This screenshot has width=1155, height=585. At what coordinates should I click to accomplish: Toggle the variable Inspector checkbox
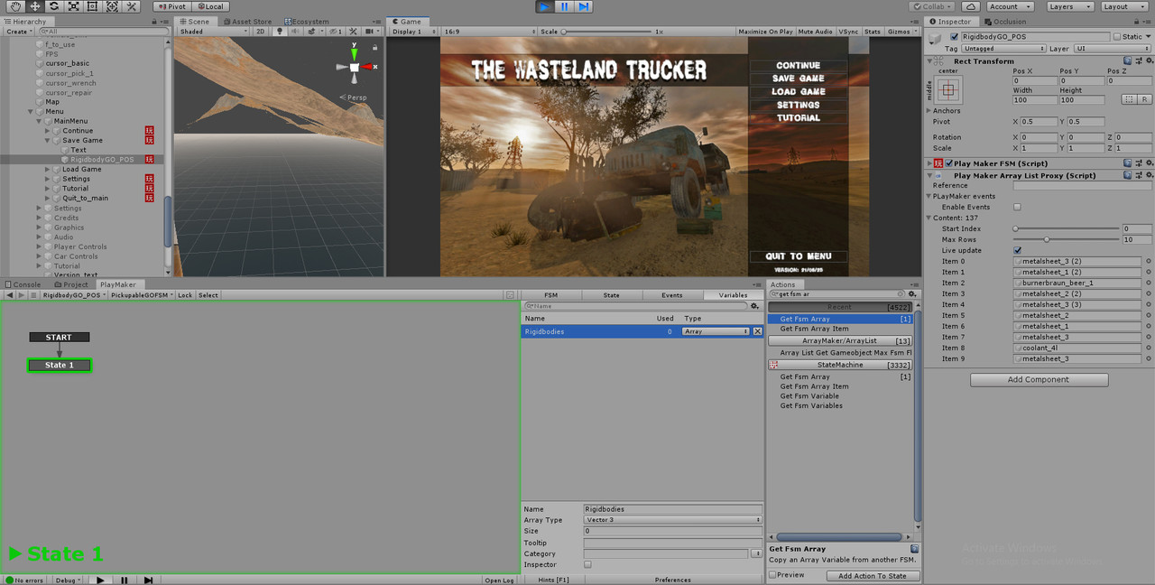pos(587,564)
